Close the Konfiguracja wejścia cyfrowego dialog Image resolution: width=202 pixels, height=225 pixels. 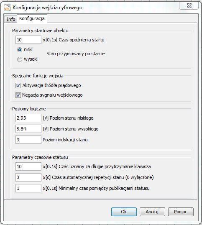click(189, 5)
